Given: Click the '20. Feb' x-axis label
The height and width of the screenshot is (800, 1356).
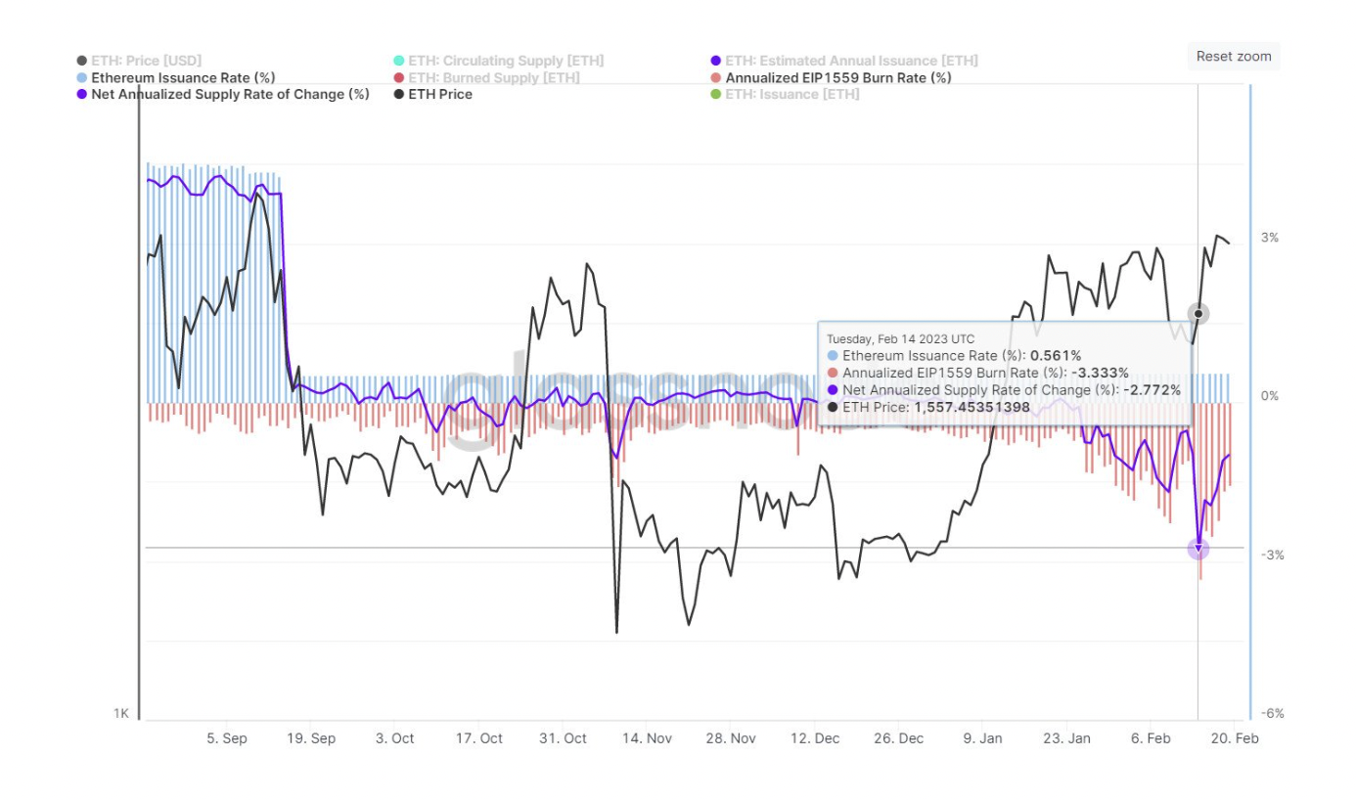Looking at the screenshot, I should click(1235, 738).
